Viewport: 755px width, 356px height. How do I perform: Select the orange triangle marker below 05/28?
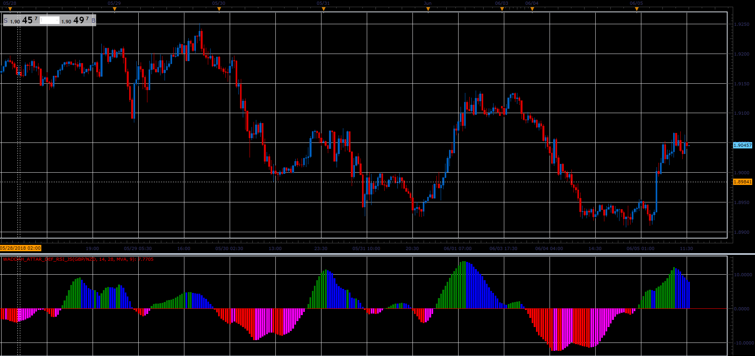[x=10, y=9]
